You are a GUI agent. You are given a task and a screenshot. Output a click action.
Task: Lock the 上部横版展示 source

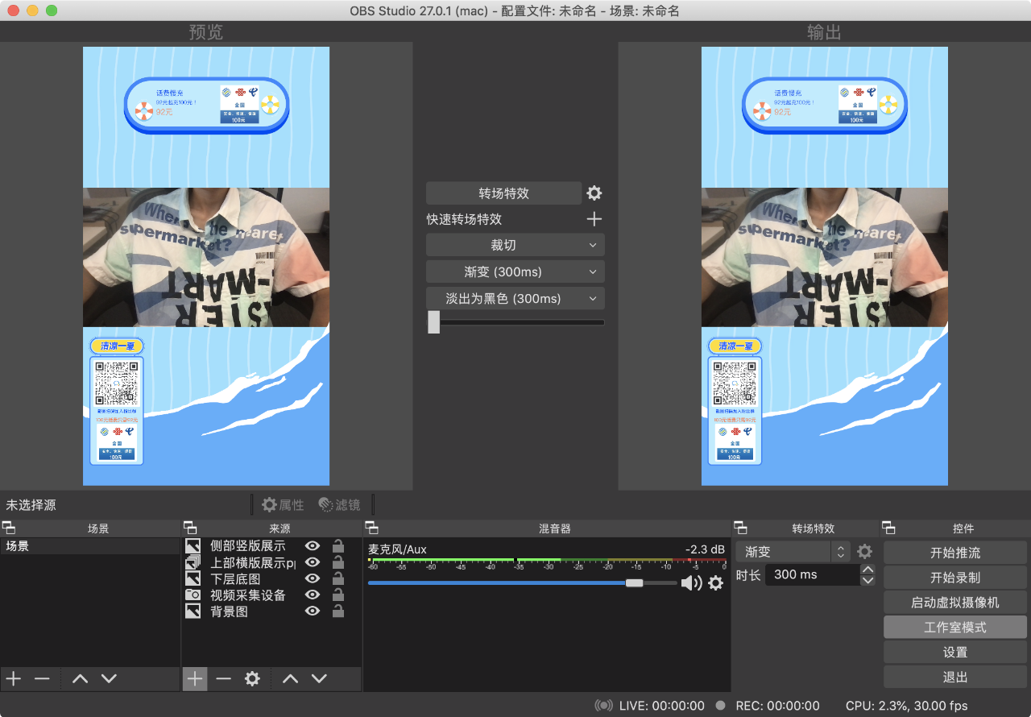(x=338, y=562)
